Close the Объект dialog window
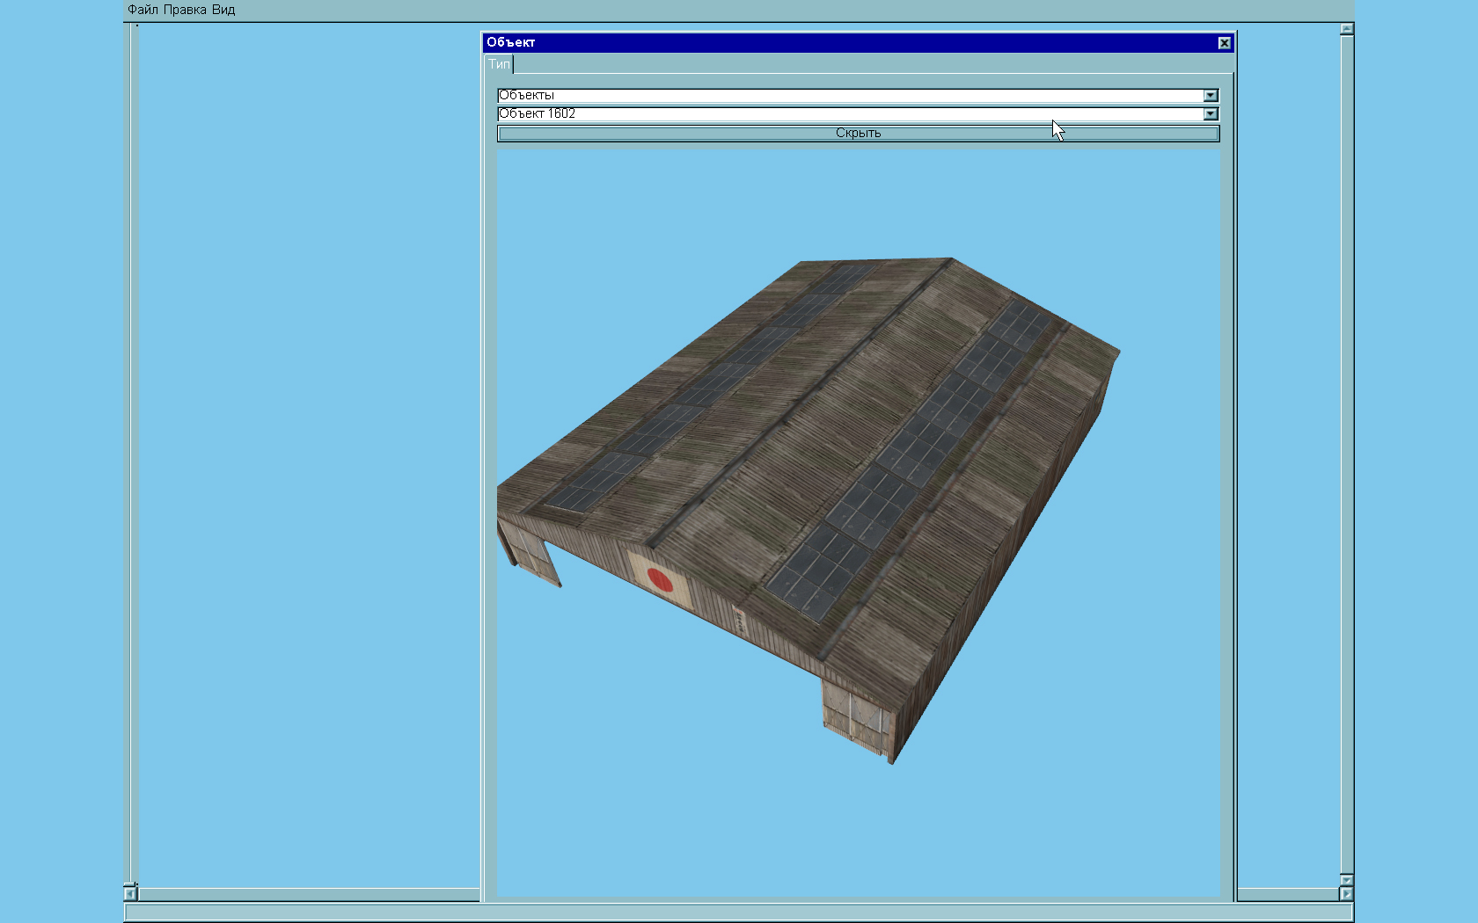The width and height of the screenshot is (1478, 923). [1224, 43]
